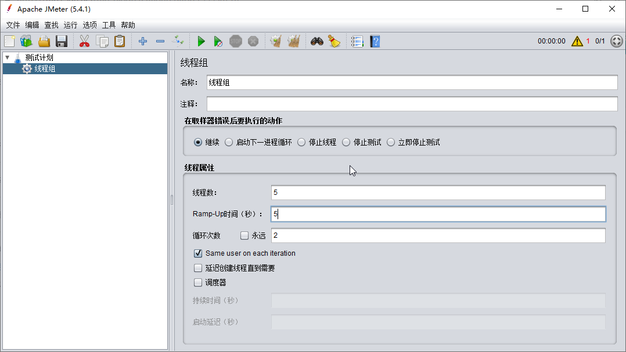Click the 00:00:00 elapsed time text
The width and height of the screenshot is (626, 352).
tap(551, 41)
